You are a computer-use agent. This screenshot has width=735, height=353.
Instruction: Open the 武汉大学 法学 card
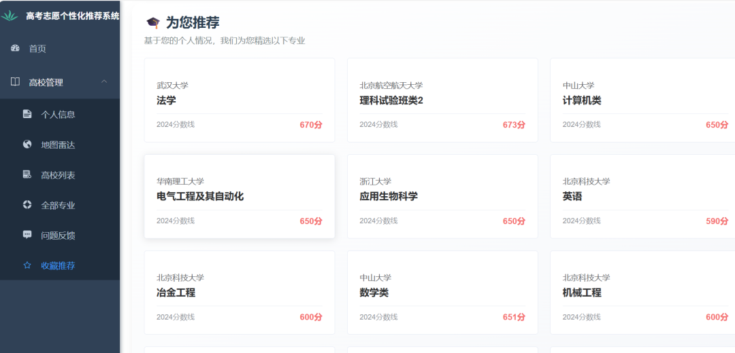[x=240, y=100]
